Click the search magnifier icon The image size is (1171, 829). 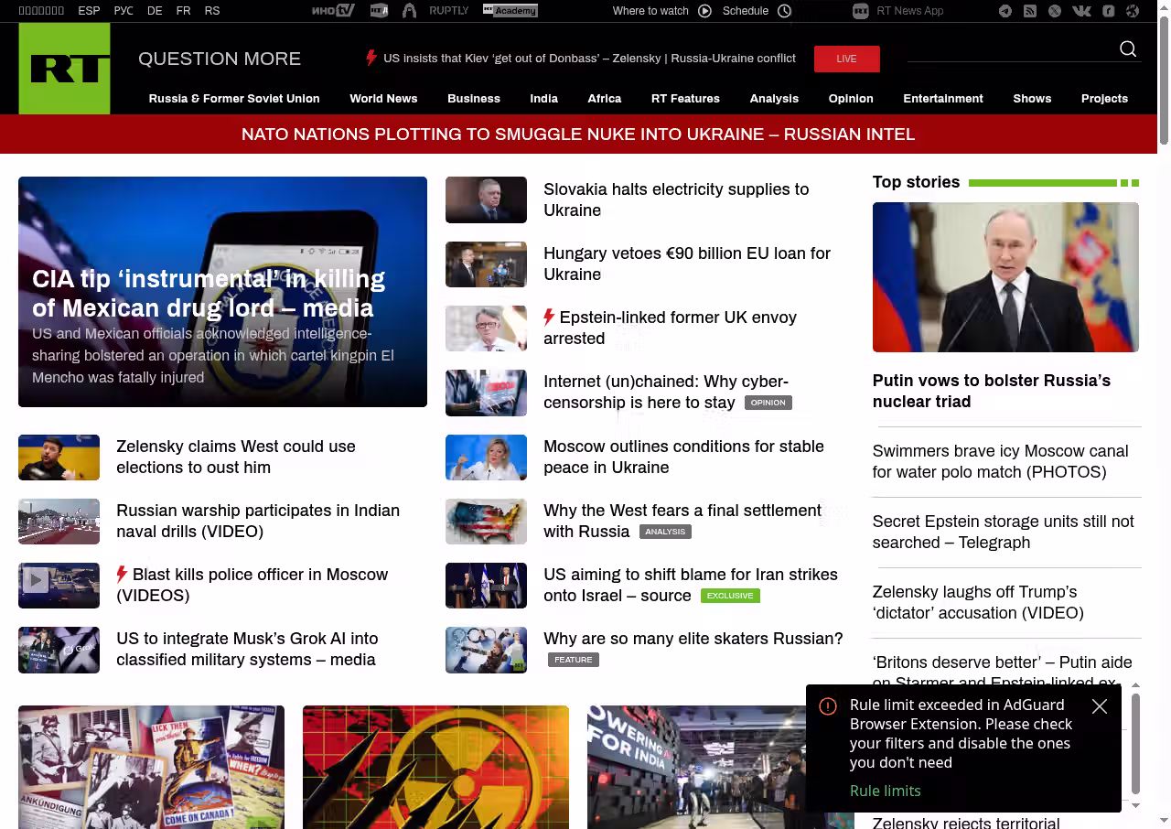coord(1128,49)
